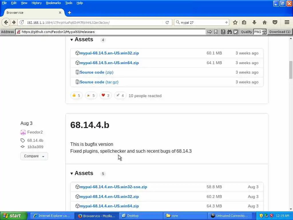Toggle the rocket reaction
Viewport: 293px width, 220px height.
(x=120, y=96)
